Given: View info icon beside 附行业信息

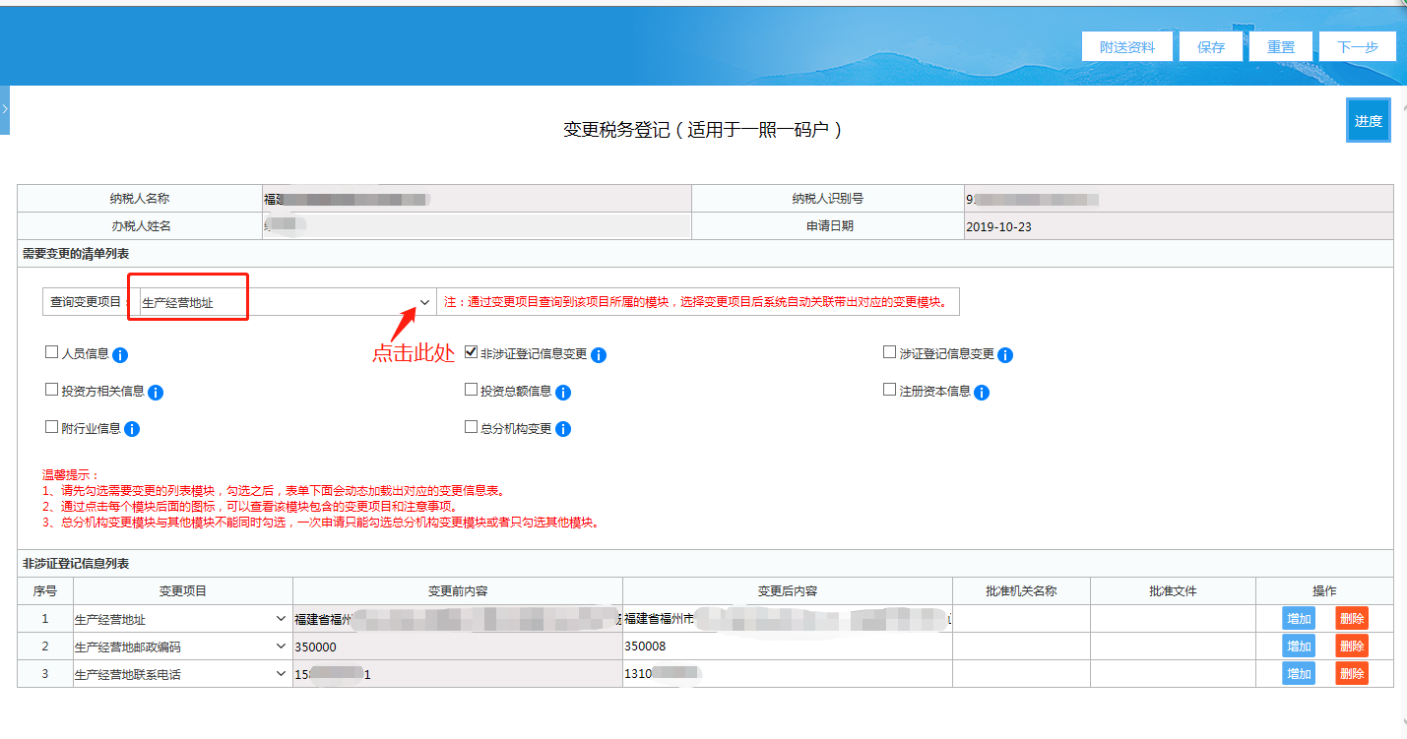Looking at the screenshot, I should click(132, 429).
